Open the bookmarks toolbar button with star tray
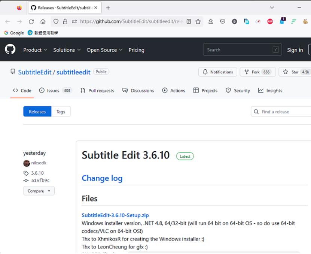This screenshot has height=254, width=311. pos(211,21)
